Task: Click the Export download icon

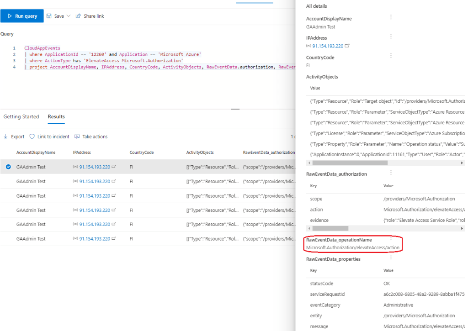Action: (6, 137)
